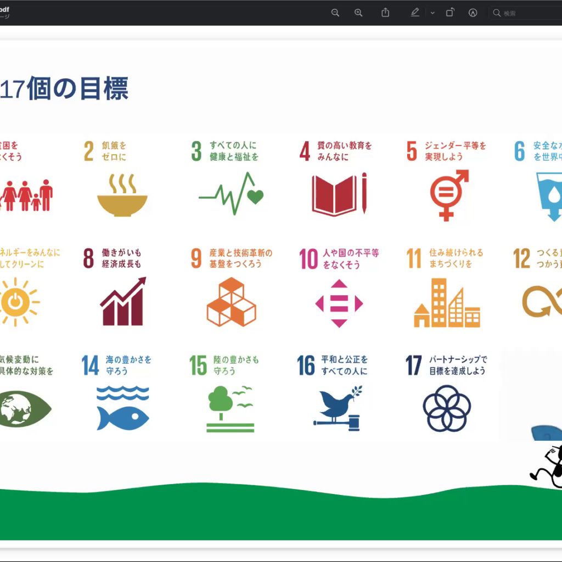Click the large green number 3
The height and width of the screenshot is (562, 562).
pyautogui.click(x=196, y=151)
